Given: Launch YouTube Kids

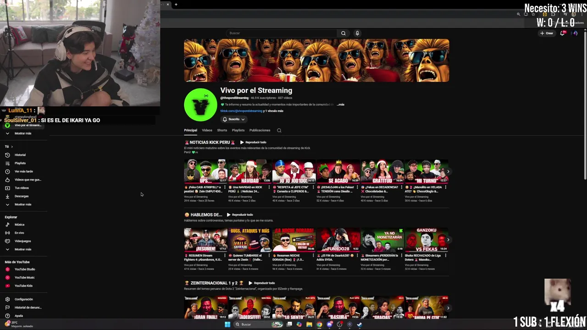Looking at the screenshot, I should [x=23, y=286].
